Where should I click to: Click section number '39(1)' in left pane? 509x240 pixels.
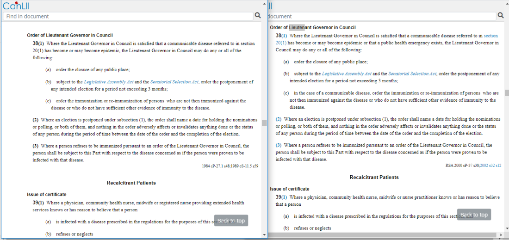[38, 203]
